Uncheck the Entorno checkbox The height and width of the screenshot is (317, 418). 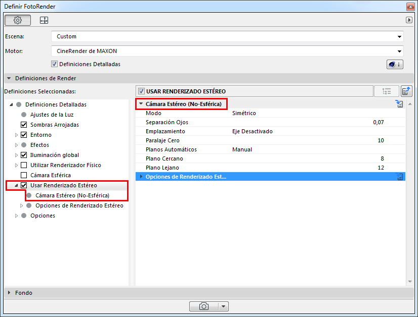tap(24, 135)
